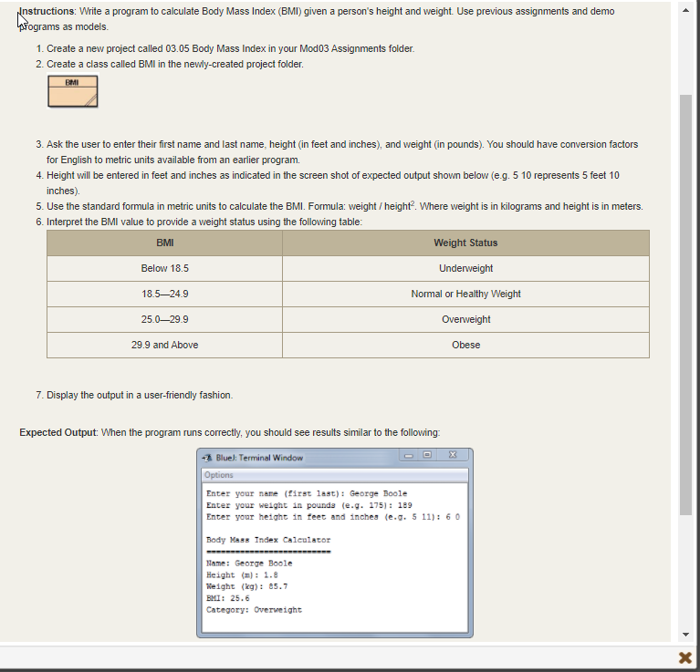
Task: Click the '29.9 and Above' table cell
Action: pyautogui.click(x=164, y=345)
